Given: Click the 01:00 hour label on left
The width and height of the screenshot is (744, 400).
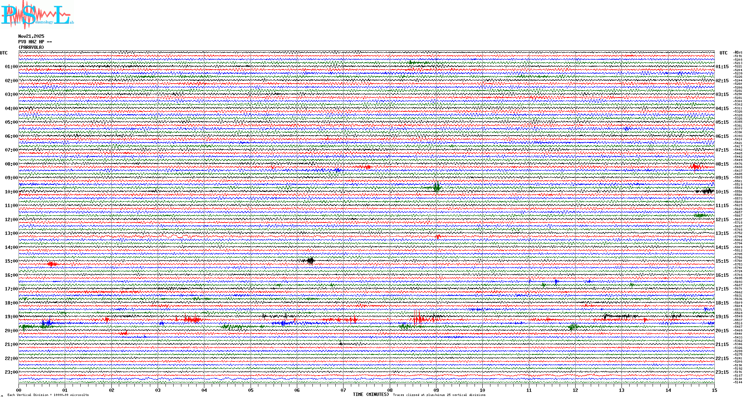Looking at the screenshot, I should pos(11,67).
